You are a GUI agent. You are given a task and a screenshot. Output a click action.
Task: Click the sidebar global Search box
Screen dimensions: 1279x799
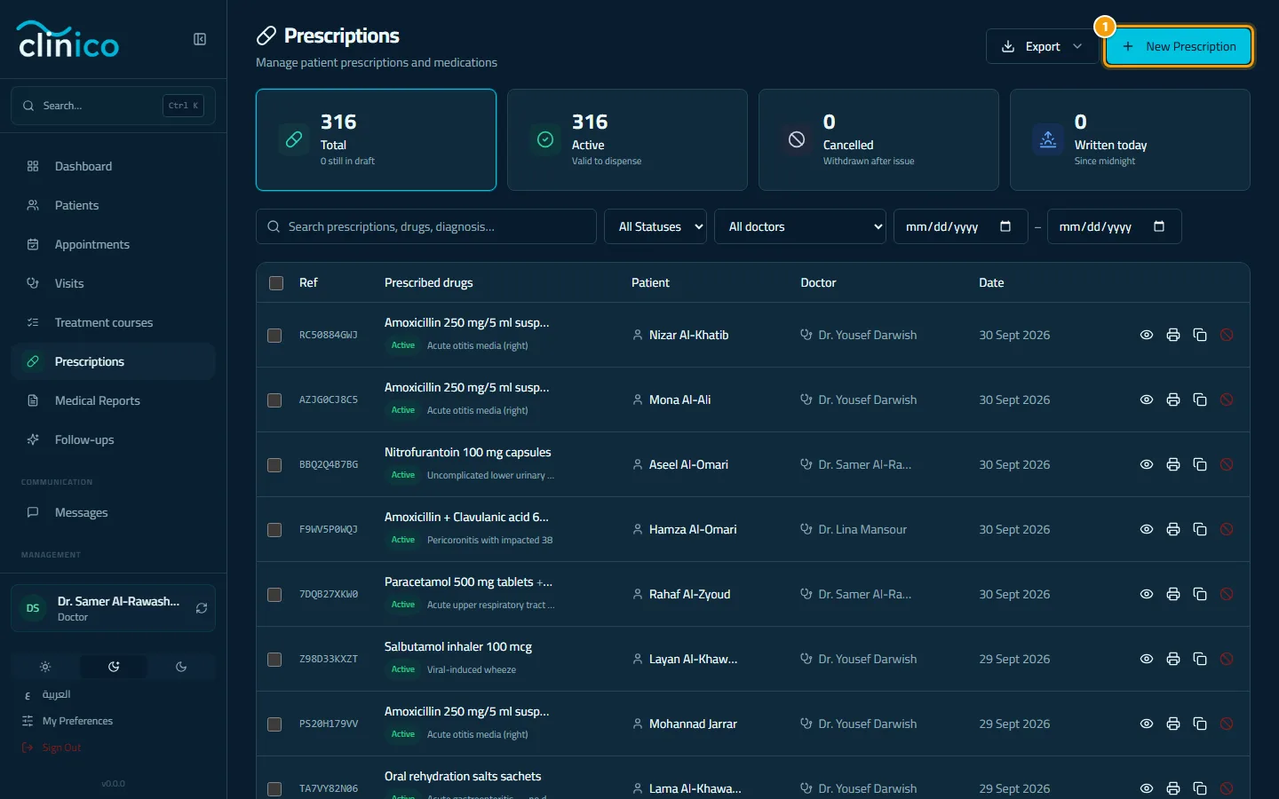[113, 106]
